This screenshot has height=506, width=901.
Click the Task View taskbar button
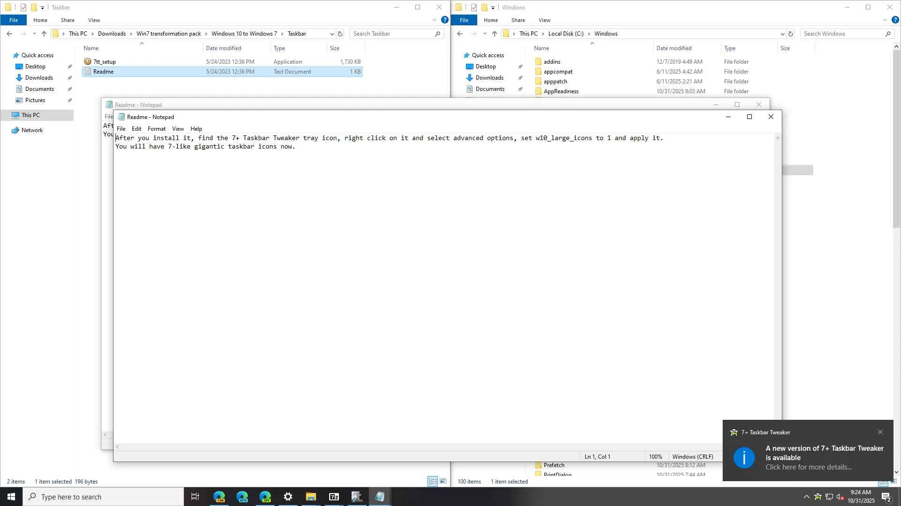(195, 497)
